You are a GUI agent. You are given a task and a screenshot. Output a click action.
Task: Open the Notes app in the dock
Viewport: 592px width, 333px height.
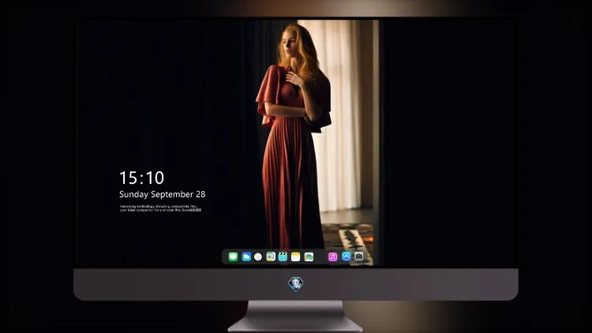(296, 256)
